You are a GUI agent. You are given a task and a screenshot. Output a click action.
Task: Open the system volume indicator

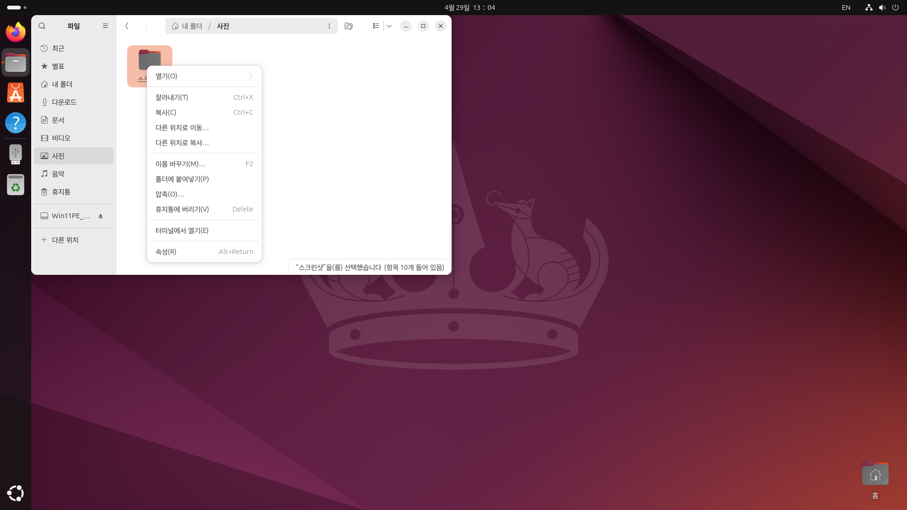click(881, 8)
